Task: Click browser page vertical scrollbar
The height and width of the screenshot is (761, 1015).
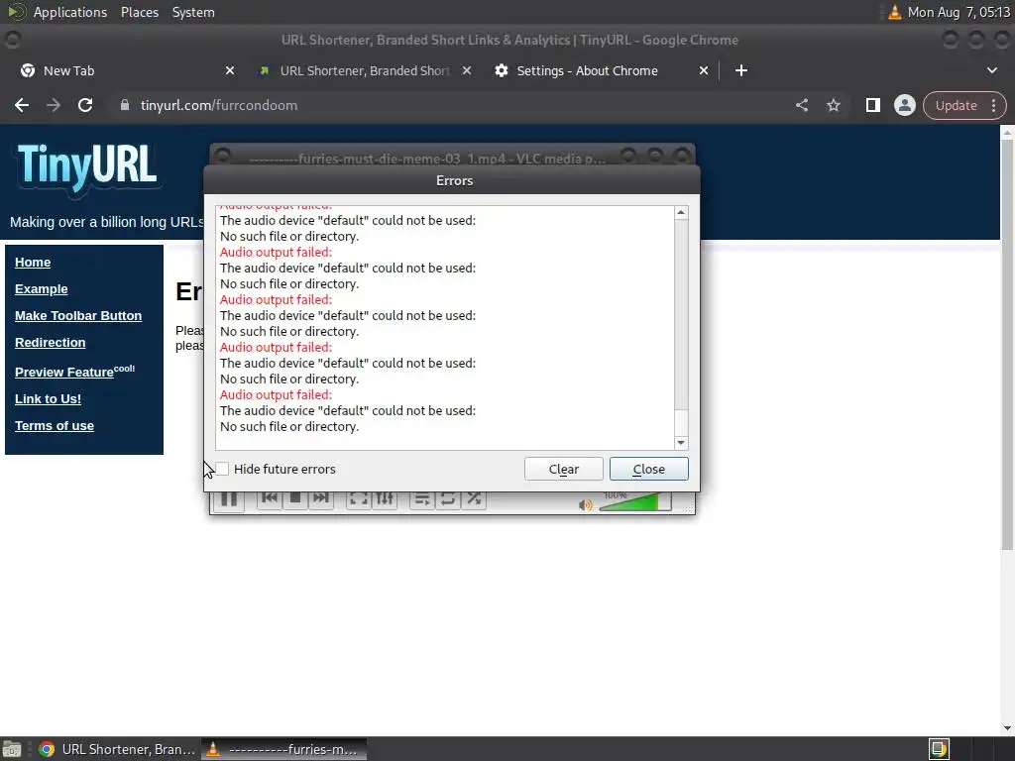Action: pos(1007,346)
